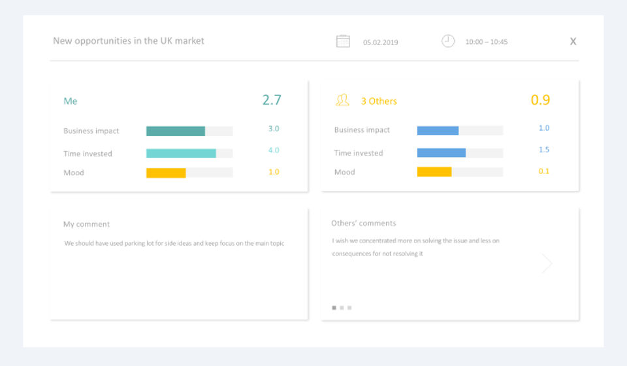Select the third comment pagination dot
Image resolution: width=627 pixels, height=366 pixels.
[349, 308]
